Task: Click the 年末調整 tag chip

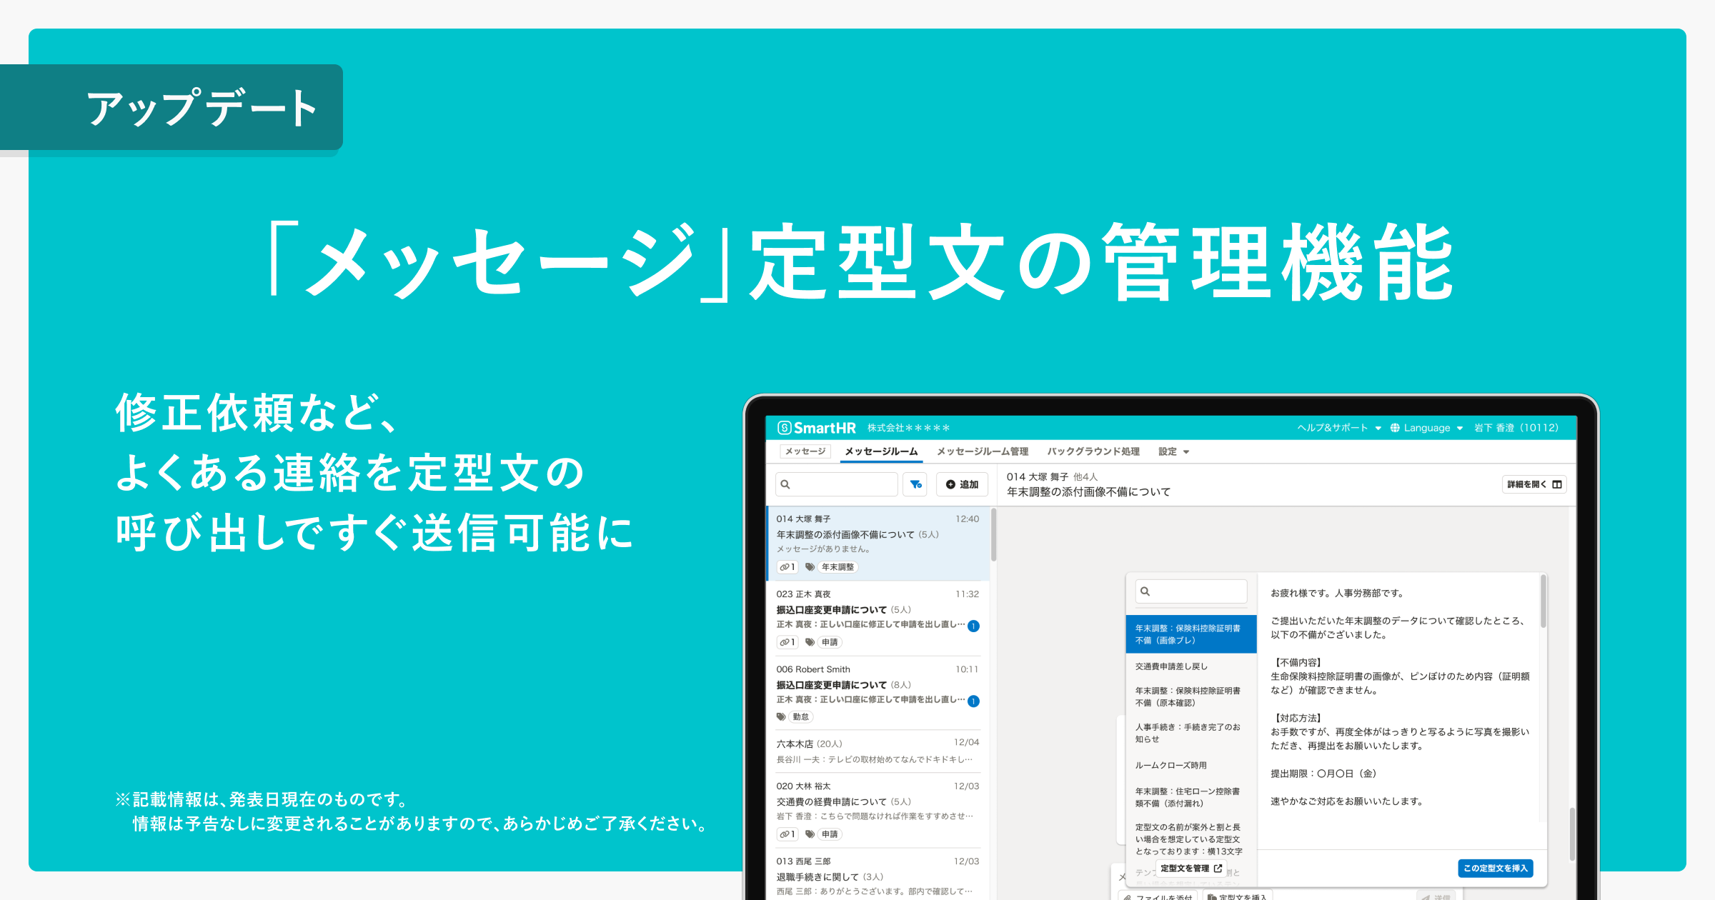Action: (837, 567)
